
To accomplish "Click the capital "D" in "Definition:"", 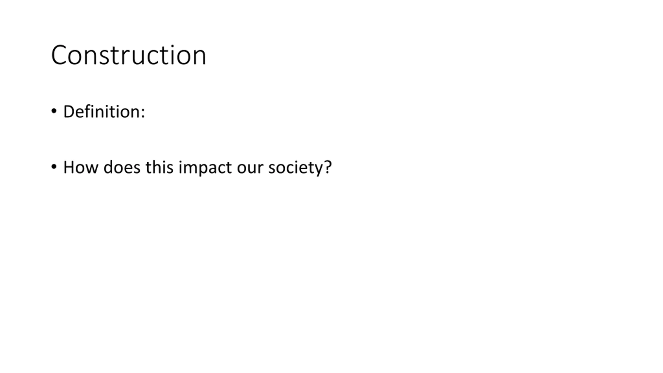I will click(x=69, y=112).
